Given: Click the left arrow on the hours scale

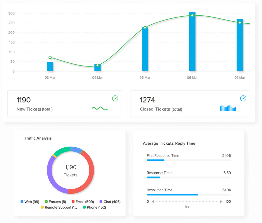Looking at the screenshot, I should (153, 202).
